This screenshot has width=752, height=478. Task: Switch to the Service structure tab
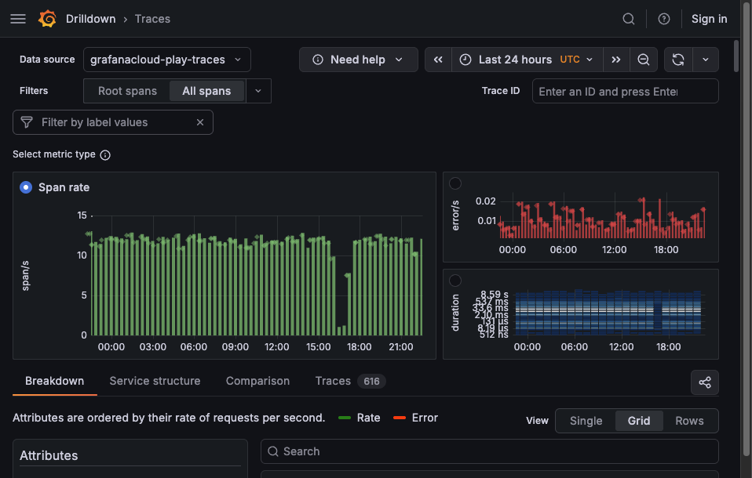pyautogui.click(x=155, y=382)
